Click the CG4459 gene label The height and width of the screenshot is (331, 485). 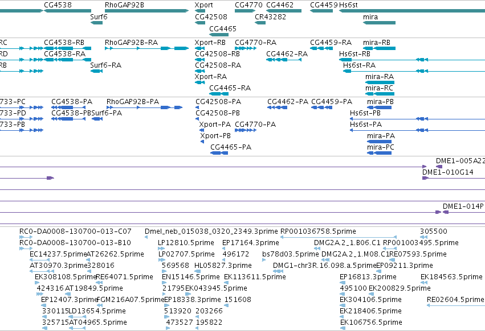324,5
